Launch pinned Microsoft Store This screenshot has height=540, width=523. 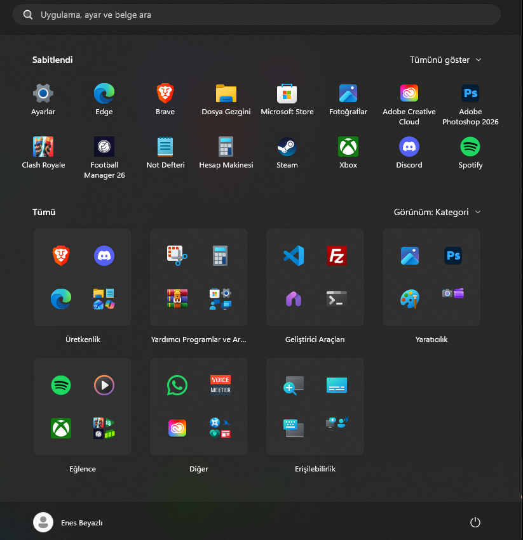point(287,100)
